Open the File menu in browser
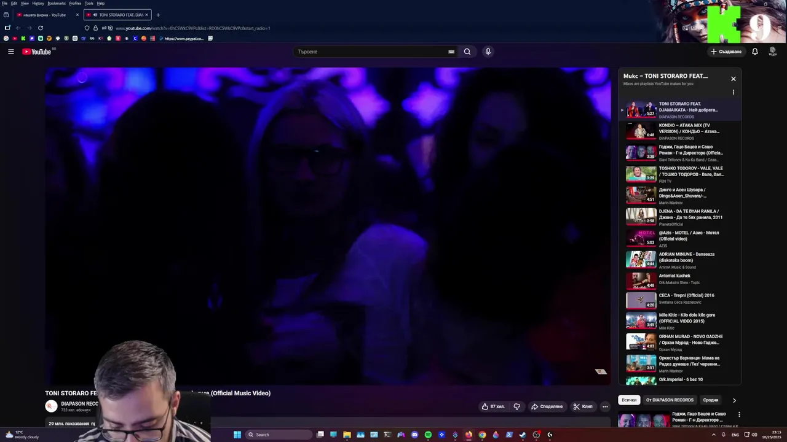The image size is (787, 442). click(4, 3)
